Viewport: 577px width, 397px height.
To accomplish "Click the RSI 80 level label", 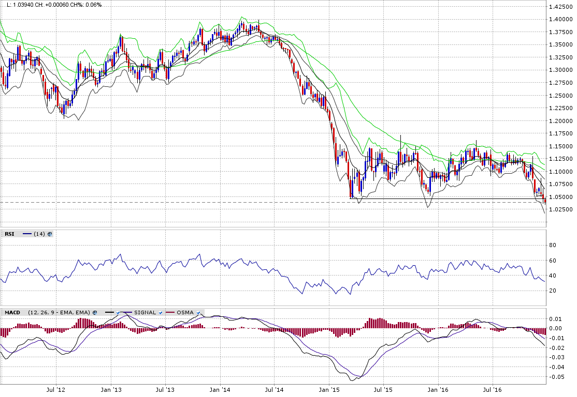I will click(x=552, y=246).
